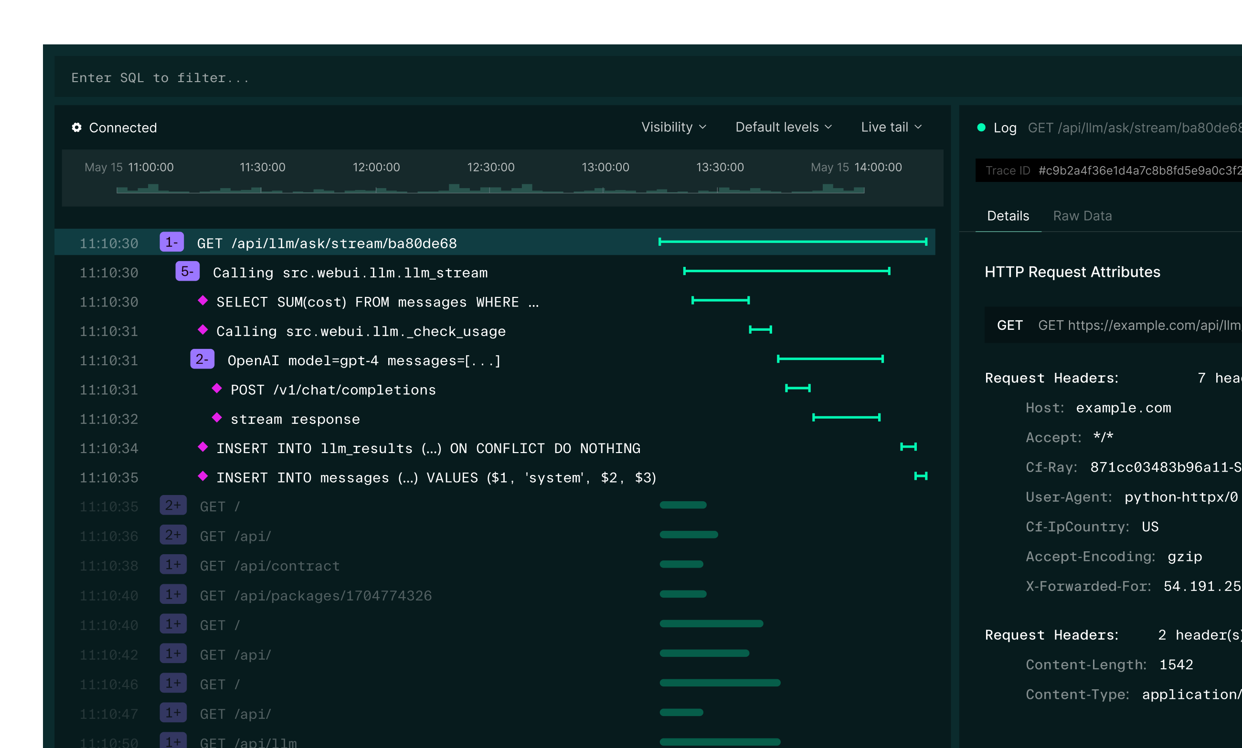Click the User-Agent python-httpx value

[x=1180, y=496]
